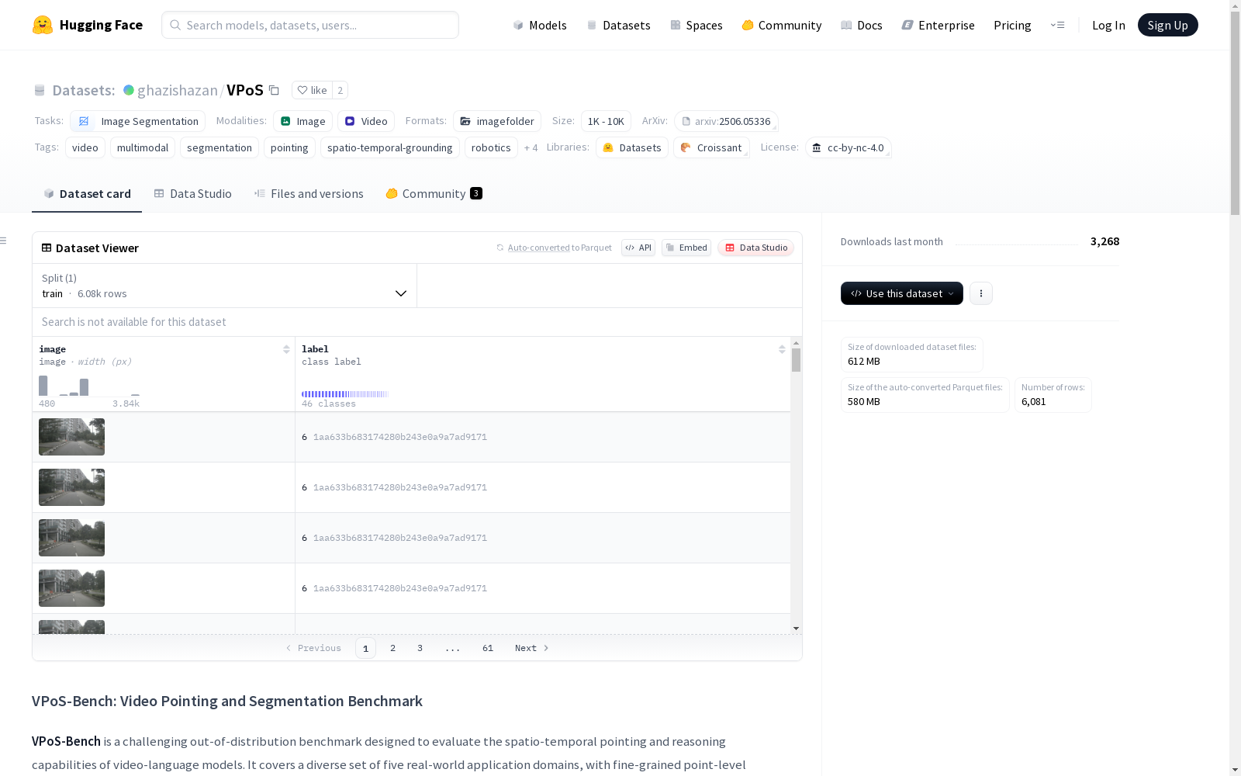This screenshot has width=1241, height=776.
Task: Open Models in the top navigation
Action: (x=540, y=25)
